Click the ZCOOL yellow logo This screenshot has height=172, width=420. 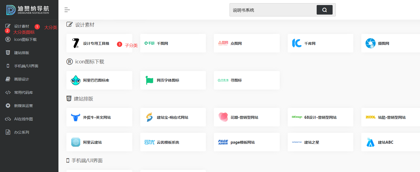pyautogui.click(x=370, y=117)
